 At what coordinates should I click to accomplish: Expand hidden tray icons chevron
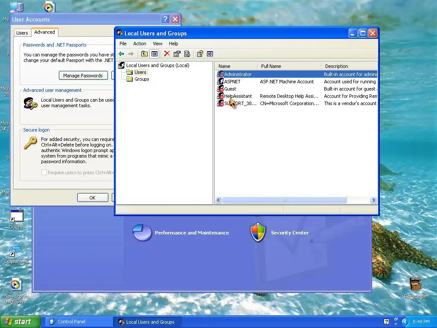point(405,322)
